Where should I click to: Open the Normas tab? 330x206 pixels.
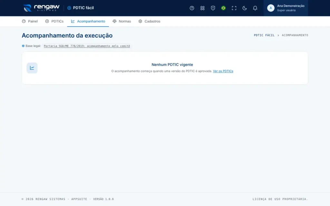(121, 21)
